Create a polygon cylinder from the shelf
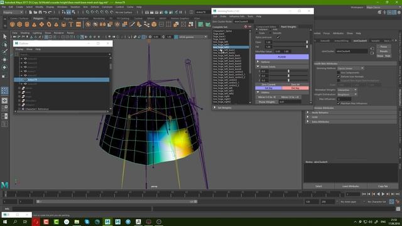This screenshot has width=402, height=226. pyautogui.click(x=27, y=24)
